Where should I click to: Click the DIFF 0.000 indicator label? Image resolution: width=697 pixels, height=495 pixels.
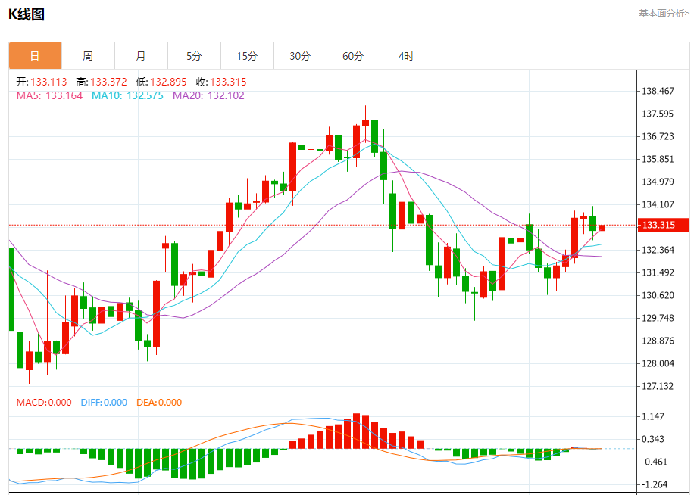[104, 403]
